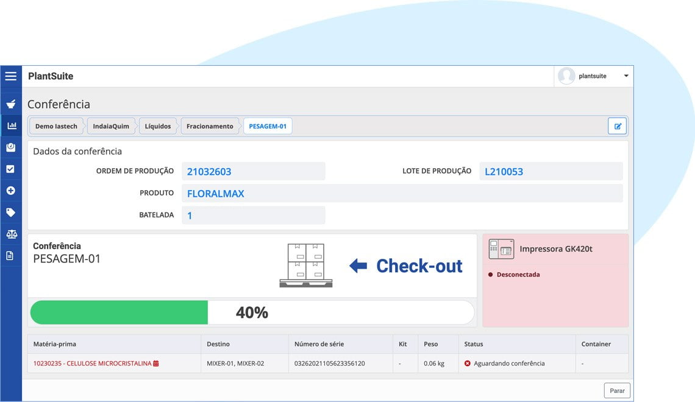The width and height of the screenshot is (695, 402).
Task: Select the Líquidos breadcrumb
Action: [158, 126]
